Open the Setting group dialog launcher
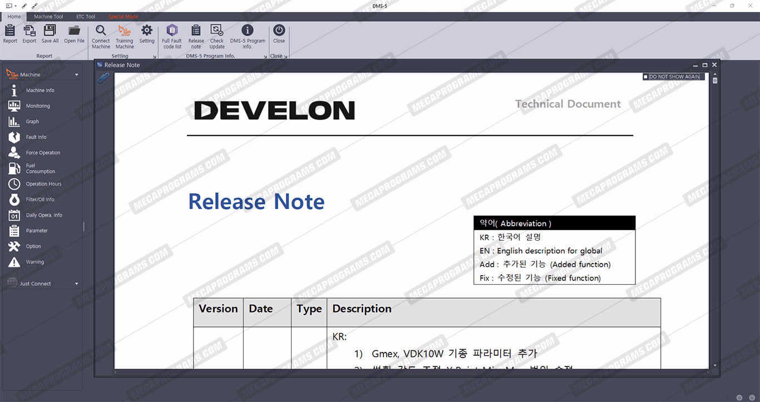The image size is (760, 402). coord(154,56)
